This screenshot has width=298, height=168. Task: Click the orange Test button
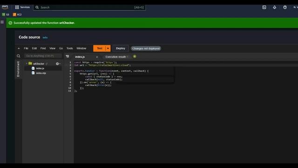pyautogui.click(x=99, y=49)
